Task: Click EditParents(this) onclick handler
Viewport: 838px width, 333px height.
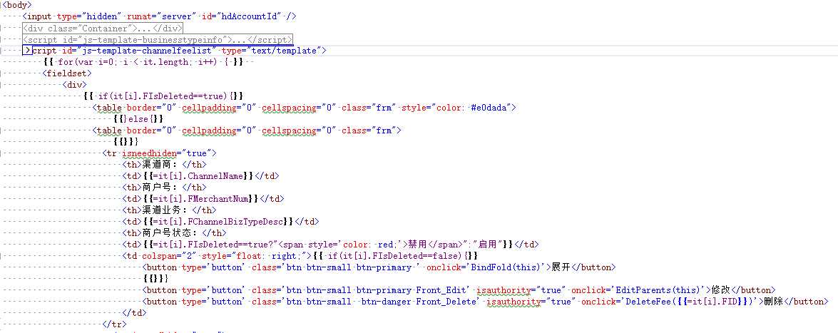Action: (x=657, y=290)
